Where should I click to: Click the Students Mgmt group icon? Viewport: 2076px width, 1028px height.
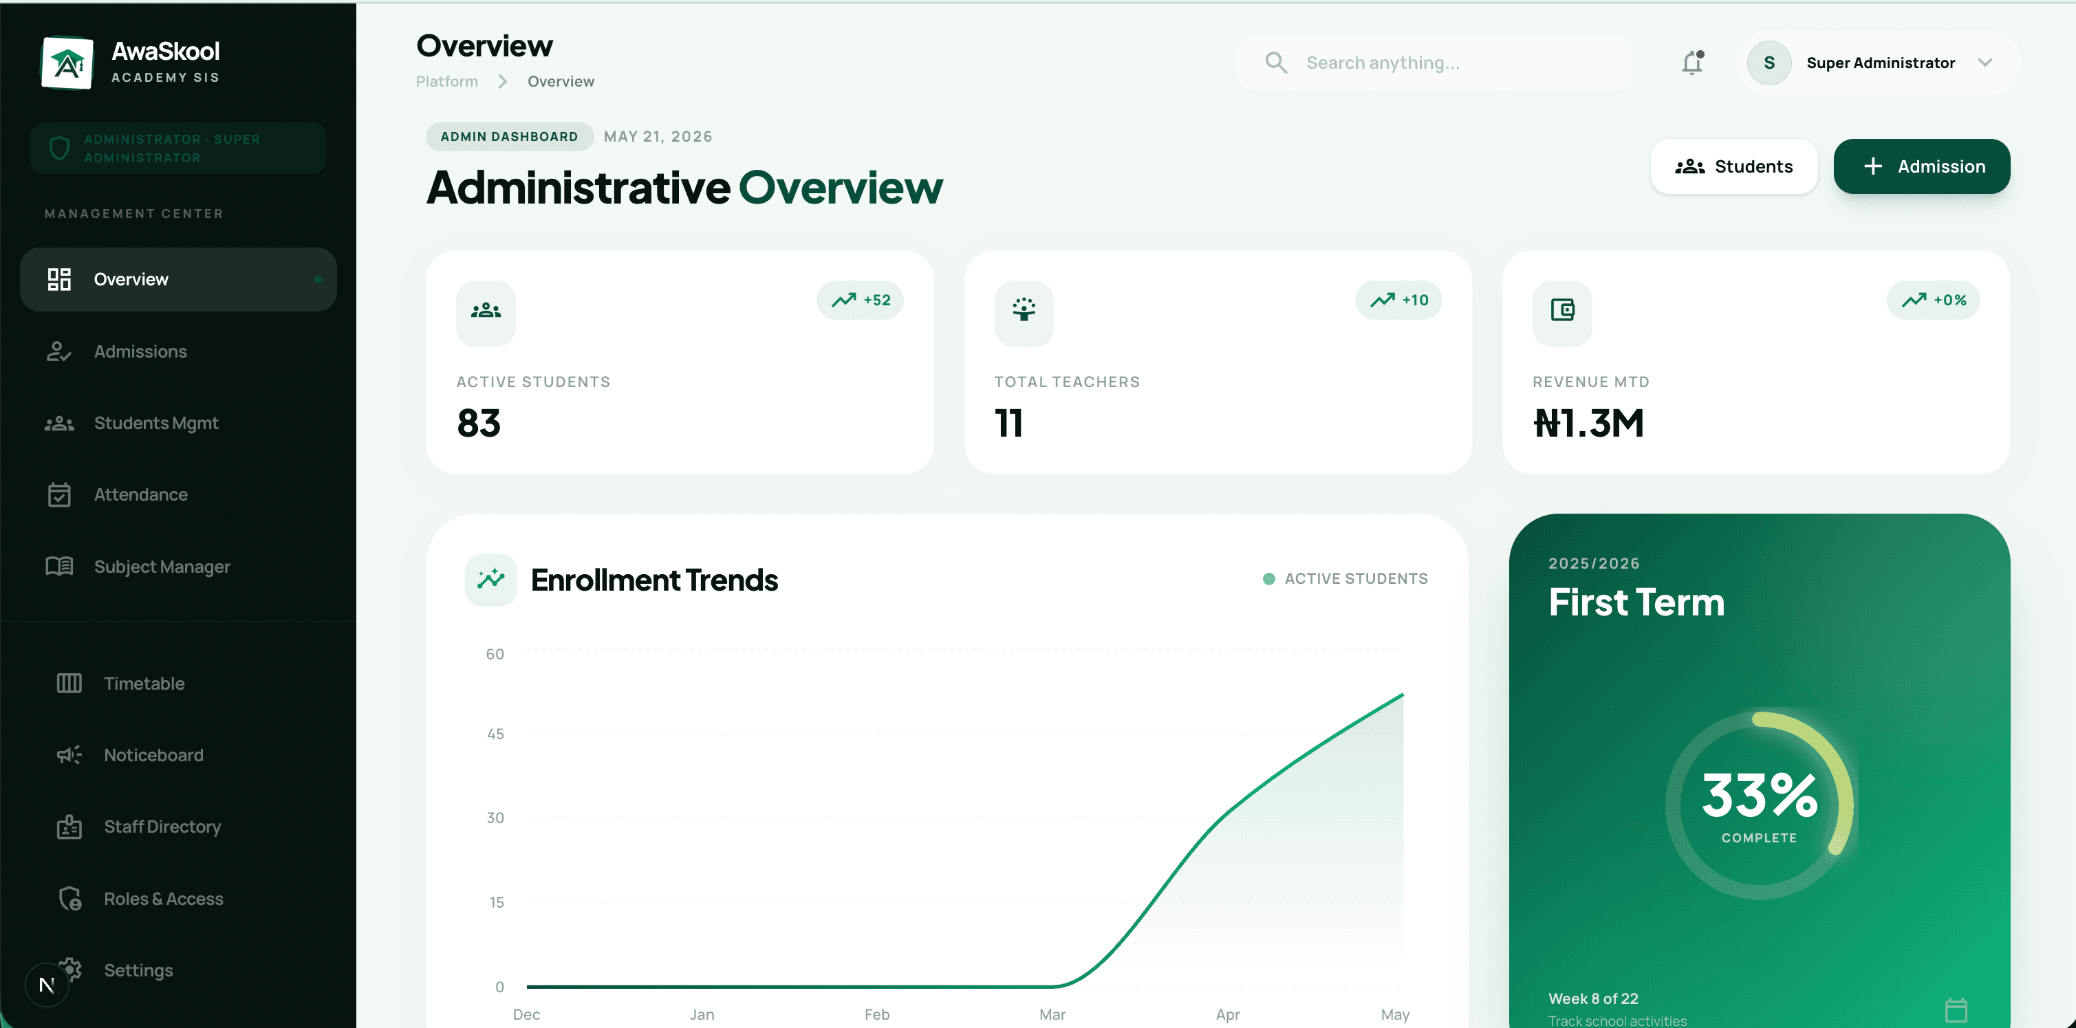click(x=59, y=423)
